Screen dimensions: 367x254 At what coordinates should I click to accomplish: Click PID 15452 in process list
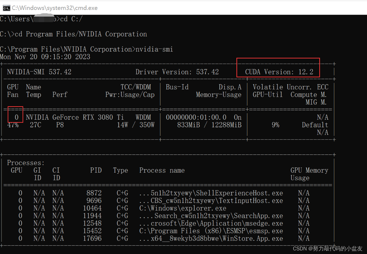pos(92,231)
